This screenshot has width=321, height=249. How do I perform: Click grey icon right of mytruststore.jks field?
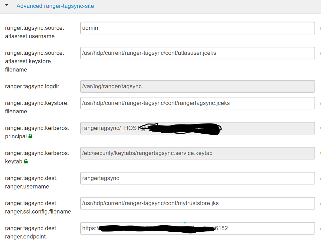click(x=320, y=203)
